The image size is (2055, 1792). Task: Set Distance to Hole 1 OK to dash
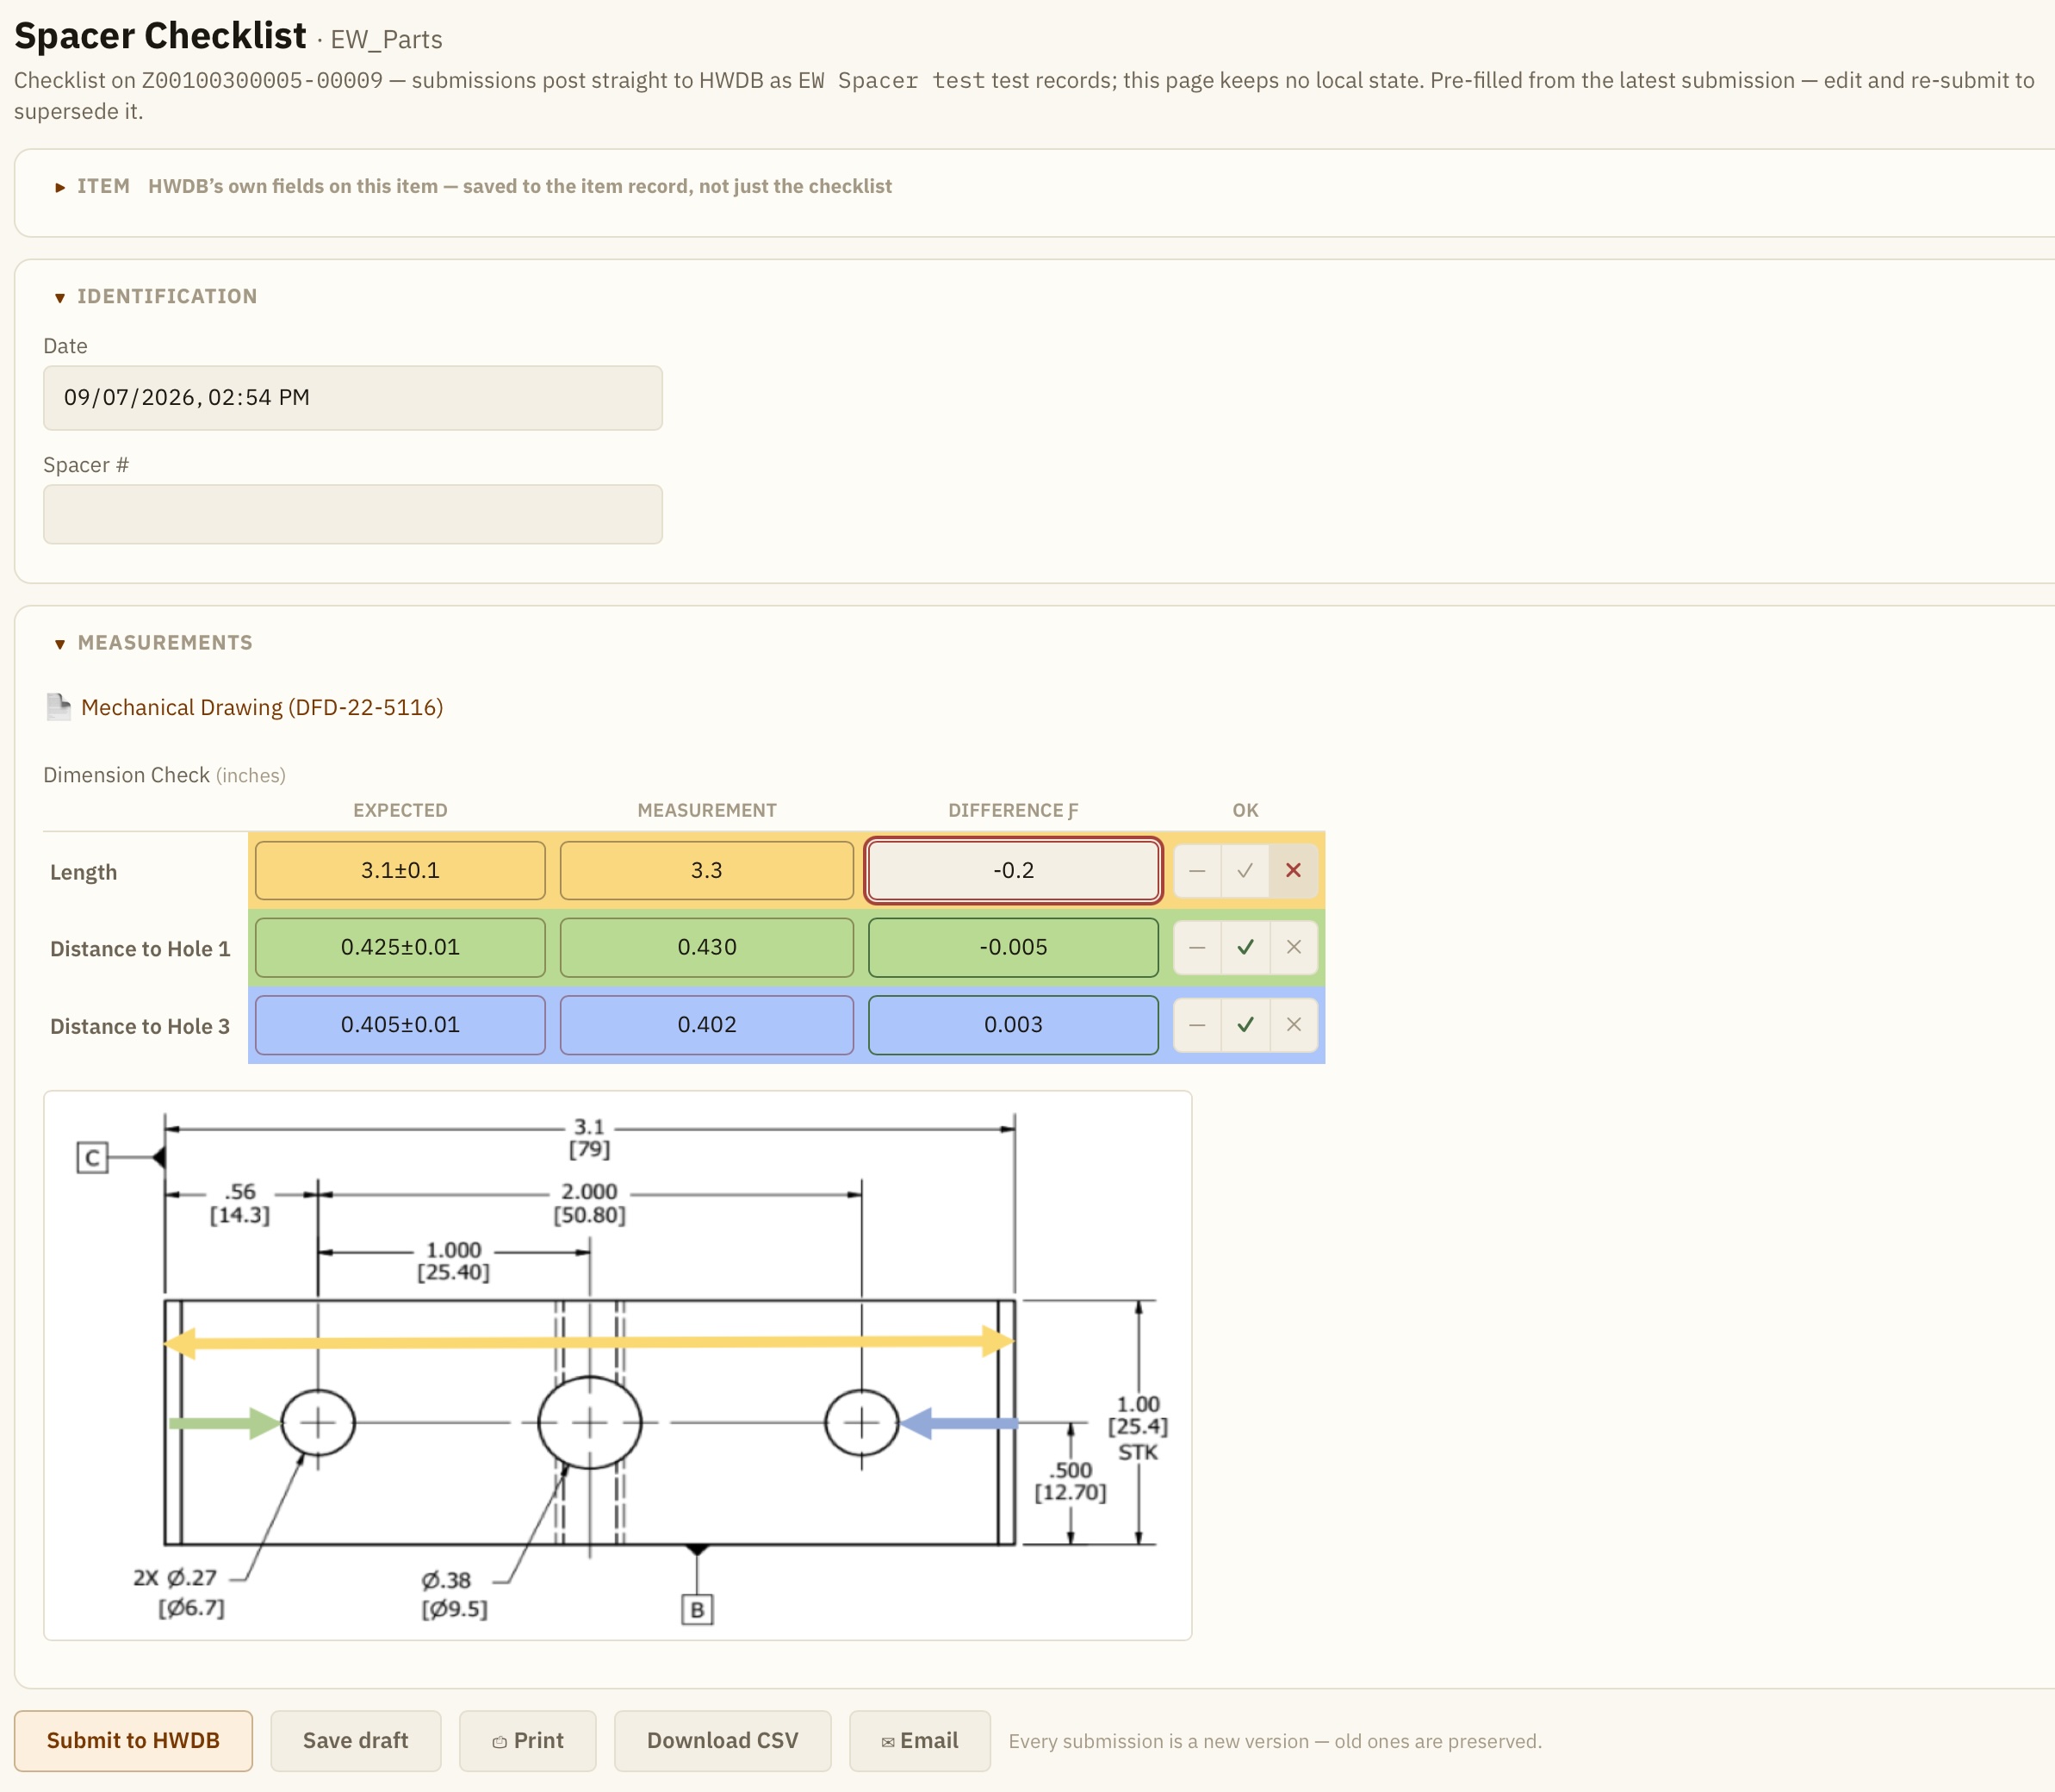tap(1196, 948)
